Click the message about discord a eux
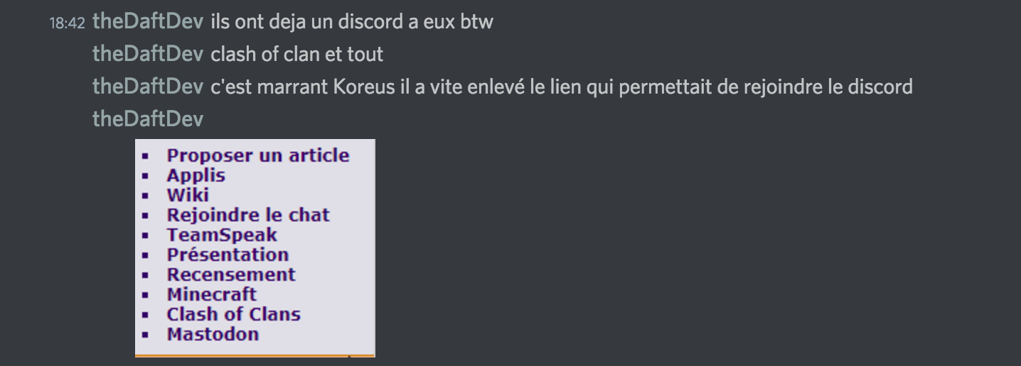The image size is (1021, 366). point(352,22)
